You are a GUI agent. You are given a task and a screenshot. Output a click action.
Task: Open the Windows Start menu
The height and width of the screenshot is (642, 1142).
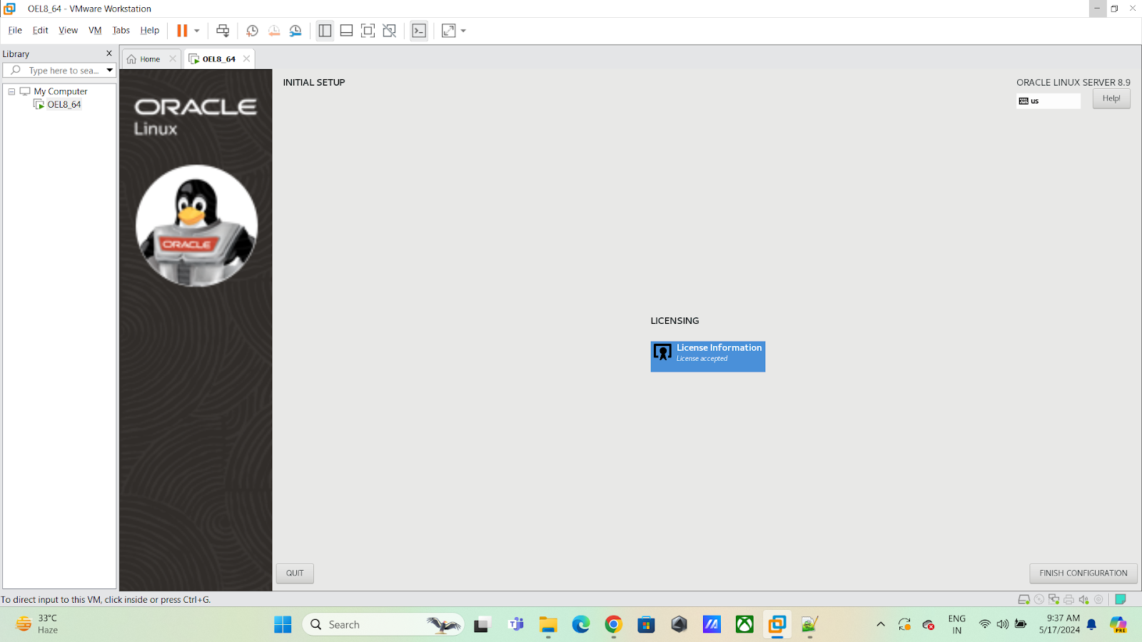283,625
